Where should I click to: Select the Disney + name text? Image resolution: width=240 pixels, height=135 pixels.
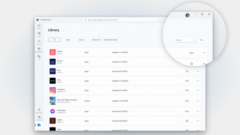[60, 61]
